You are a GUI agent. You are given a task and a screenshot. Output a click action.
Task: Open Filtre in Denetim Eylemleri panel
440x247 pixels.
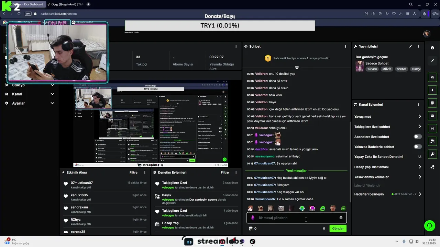[x=225, y=173]
